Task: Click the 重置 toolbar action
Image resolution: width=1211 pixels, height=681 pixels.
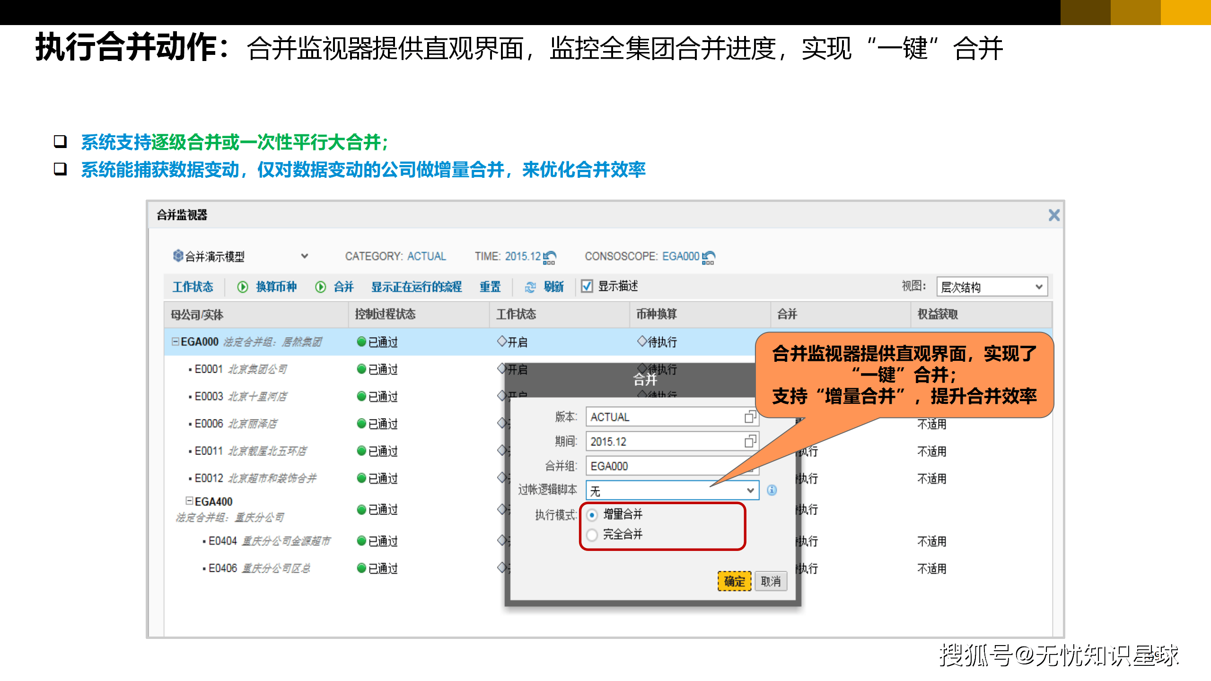Action: [490, 287]
